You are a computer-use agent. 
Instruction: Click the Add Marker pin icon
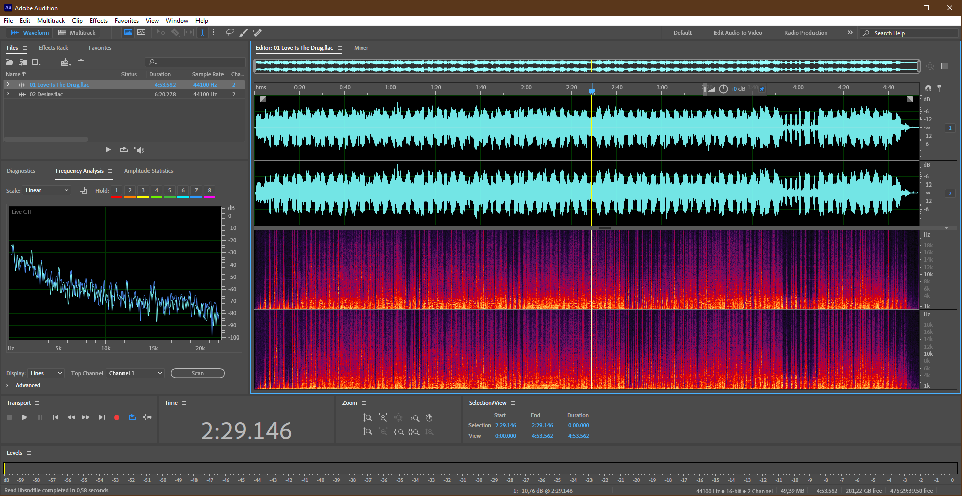939,88
